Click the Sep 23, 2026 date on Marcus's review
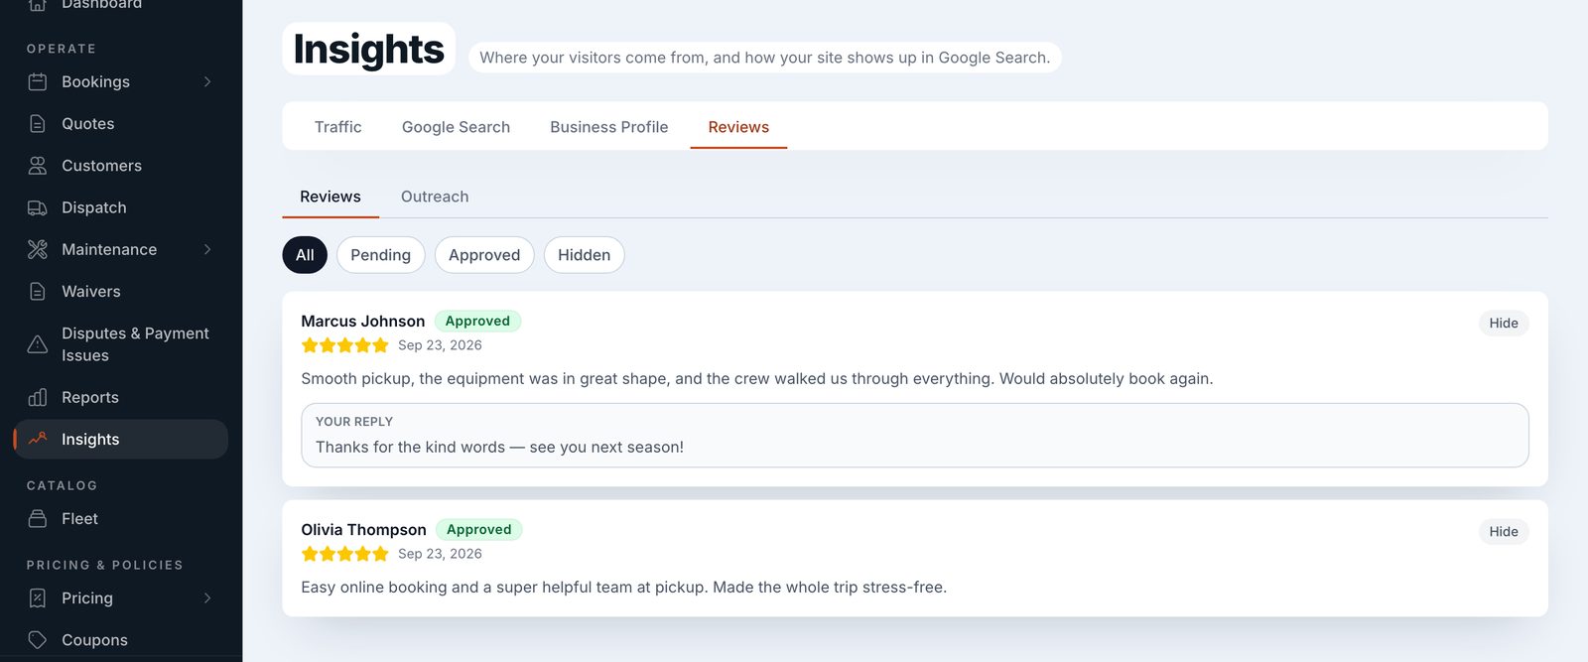Screen dimensions: 1588x662 (x=440, y=345)
